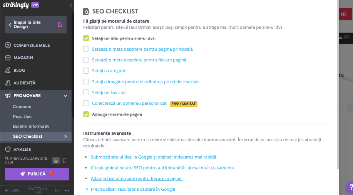
Task: Open Analize pie chart icon
Action: click(x=8, y=149)
